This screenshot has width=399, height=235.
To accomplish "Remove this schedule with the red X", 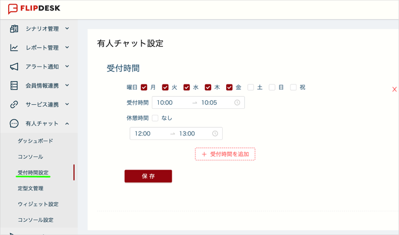I will tap(394, 89).
